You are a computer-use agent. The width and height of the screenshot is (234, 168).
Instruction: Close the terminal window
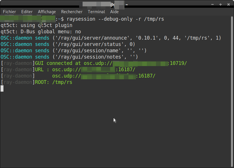[x=229, y=4]
